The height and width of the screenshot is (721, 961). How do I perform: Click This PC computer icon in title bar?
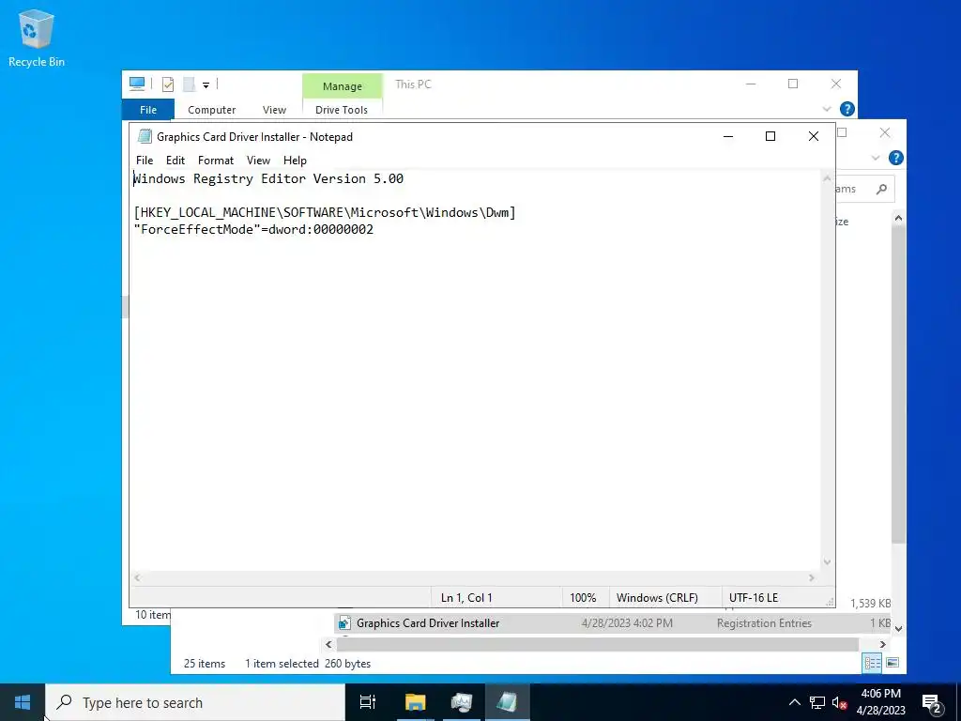pyautogui.click(x=137, y=84)
